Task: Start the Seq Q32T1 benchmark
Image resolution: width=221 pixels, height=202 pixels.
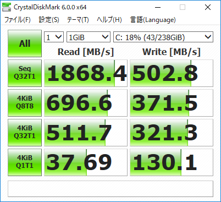Action: (25, 73)
